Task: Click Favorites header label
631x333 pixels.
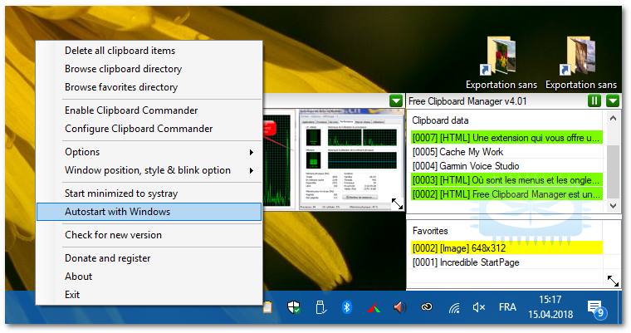Action: (430, 231)
